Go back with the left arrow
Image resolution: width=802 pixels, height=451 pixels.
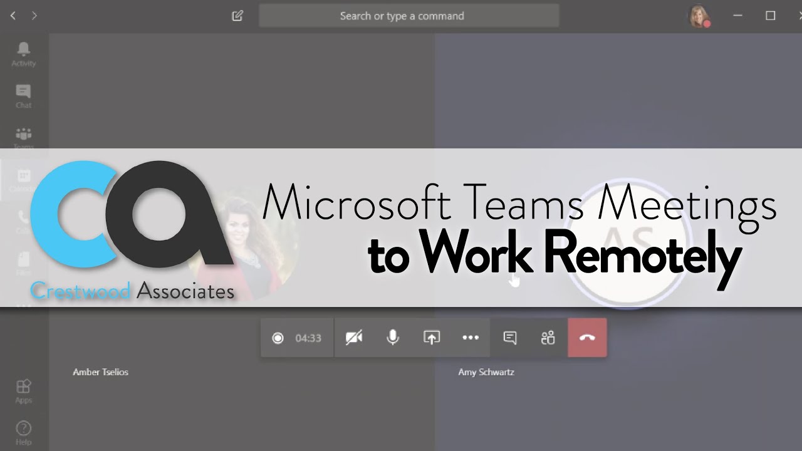coord(13,16)
